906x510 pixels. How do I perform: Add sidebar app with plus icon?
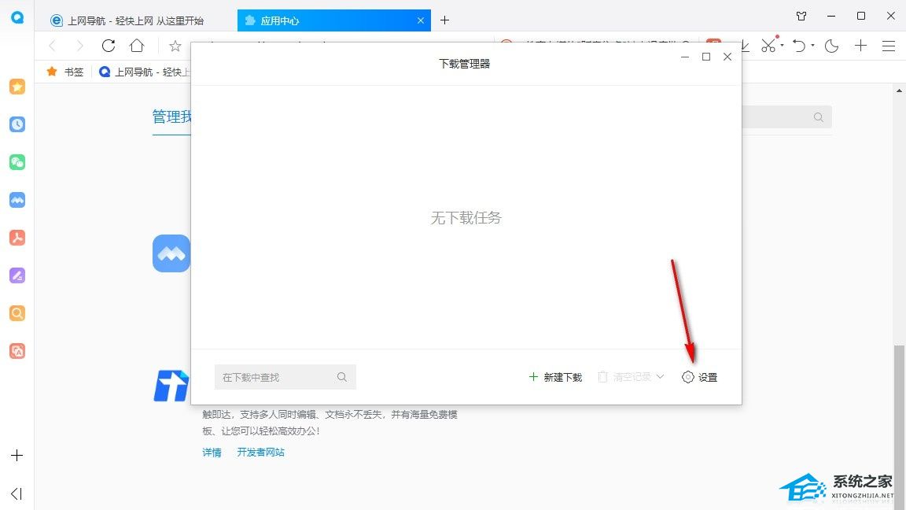17,456
